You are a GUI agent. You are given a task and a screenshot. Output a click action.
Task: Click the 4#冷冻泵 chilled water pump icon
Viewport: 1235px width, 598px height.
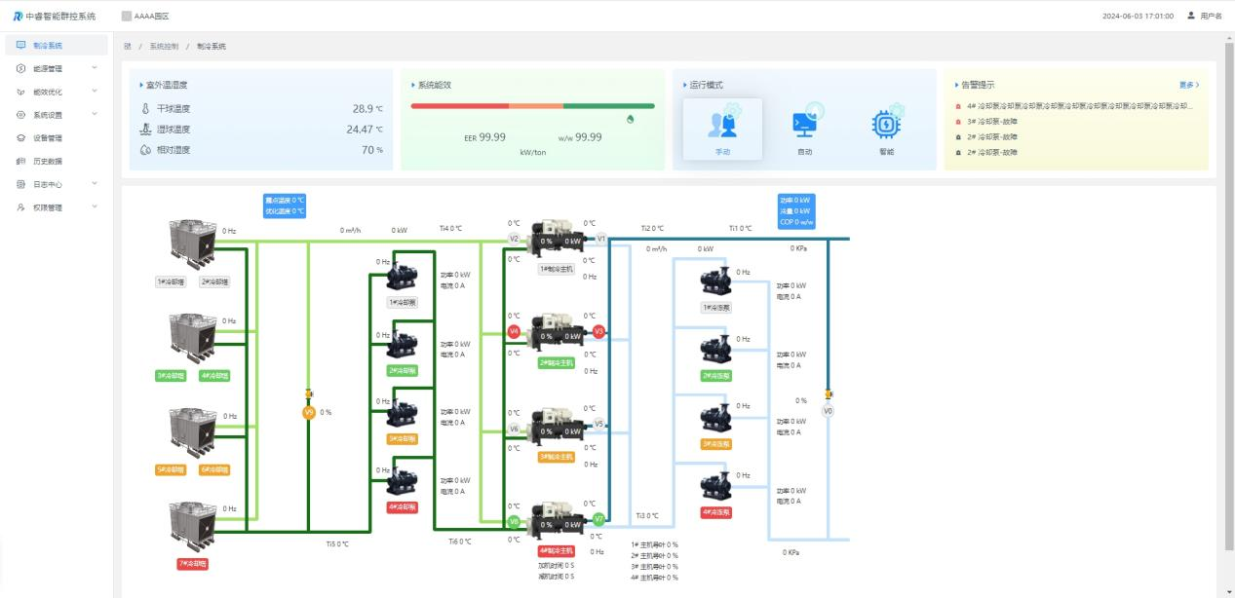(x=715, y=485)
